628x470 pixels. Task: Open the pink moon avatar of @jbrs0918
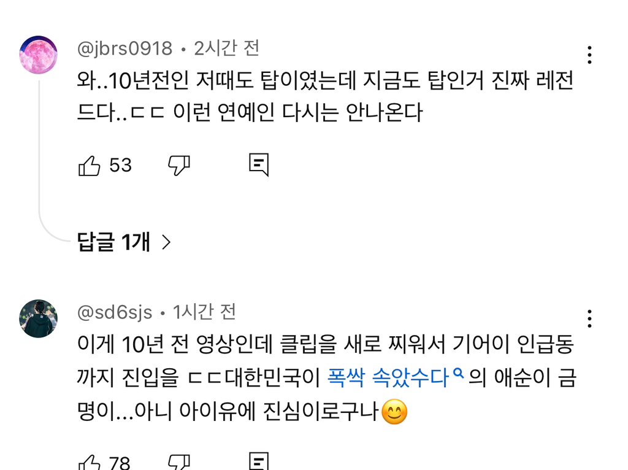pos(39,55)
